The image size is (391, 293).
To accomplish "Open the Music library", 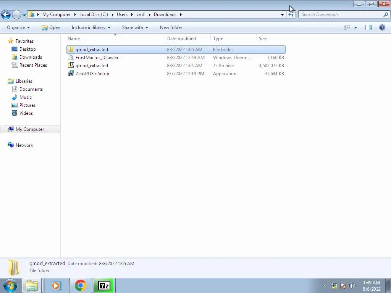I will pos(26,97).
